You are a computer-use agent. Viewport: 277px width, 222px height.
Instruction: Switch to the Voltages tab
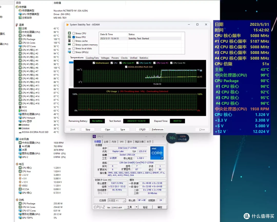(x=105, y=58)
